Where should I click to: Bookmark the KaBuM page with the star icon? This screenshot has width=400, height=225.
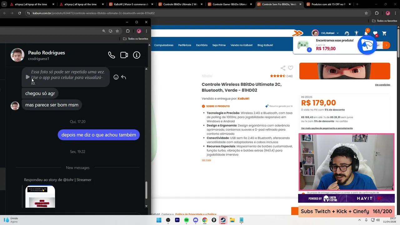(366, 13)
